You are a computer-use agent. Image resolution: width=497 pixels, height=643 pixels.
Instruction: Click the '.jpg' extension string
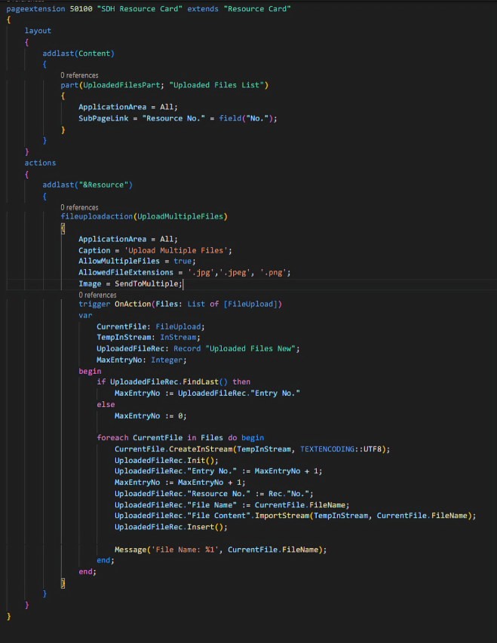point(201,273)
